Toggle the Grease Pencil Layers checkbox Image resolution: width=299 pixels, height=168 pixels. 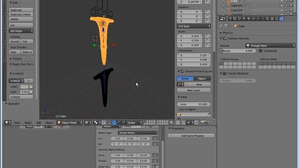tap(182, 71)
